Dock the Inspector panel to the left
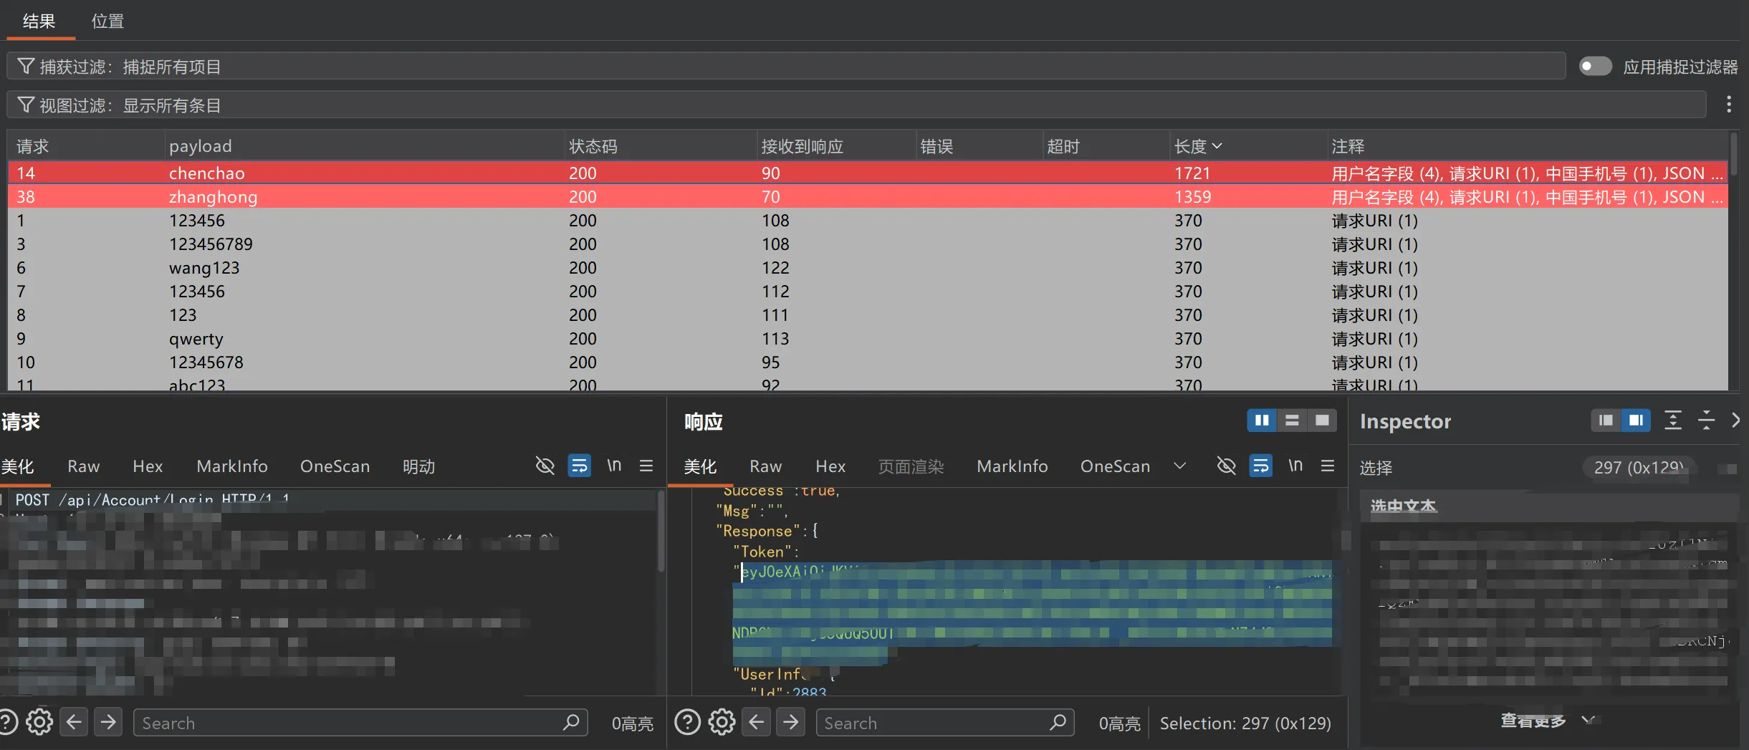Viewport: 1749px width, 750px height. point(1606,420)
